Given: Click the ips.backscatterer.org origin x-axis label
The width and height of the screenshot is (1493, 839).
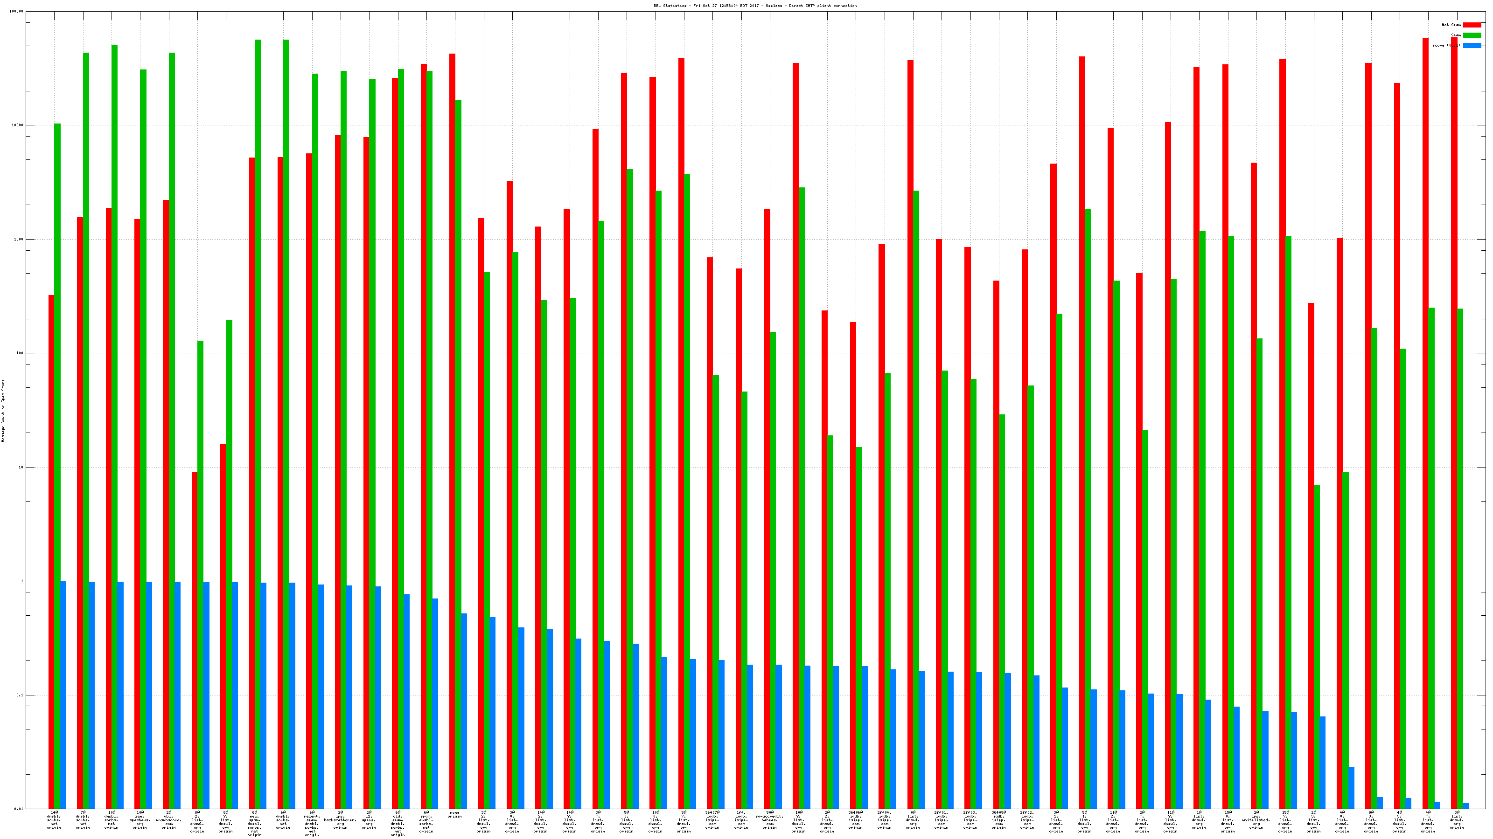Looking at the screenshot, I should 340,820.
